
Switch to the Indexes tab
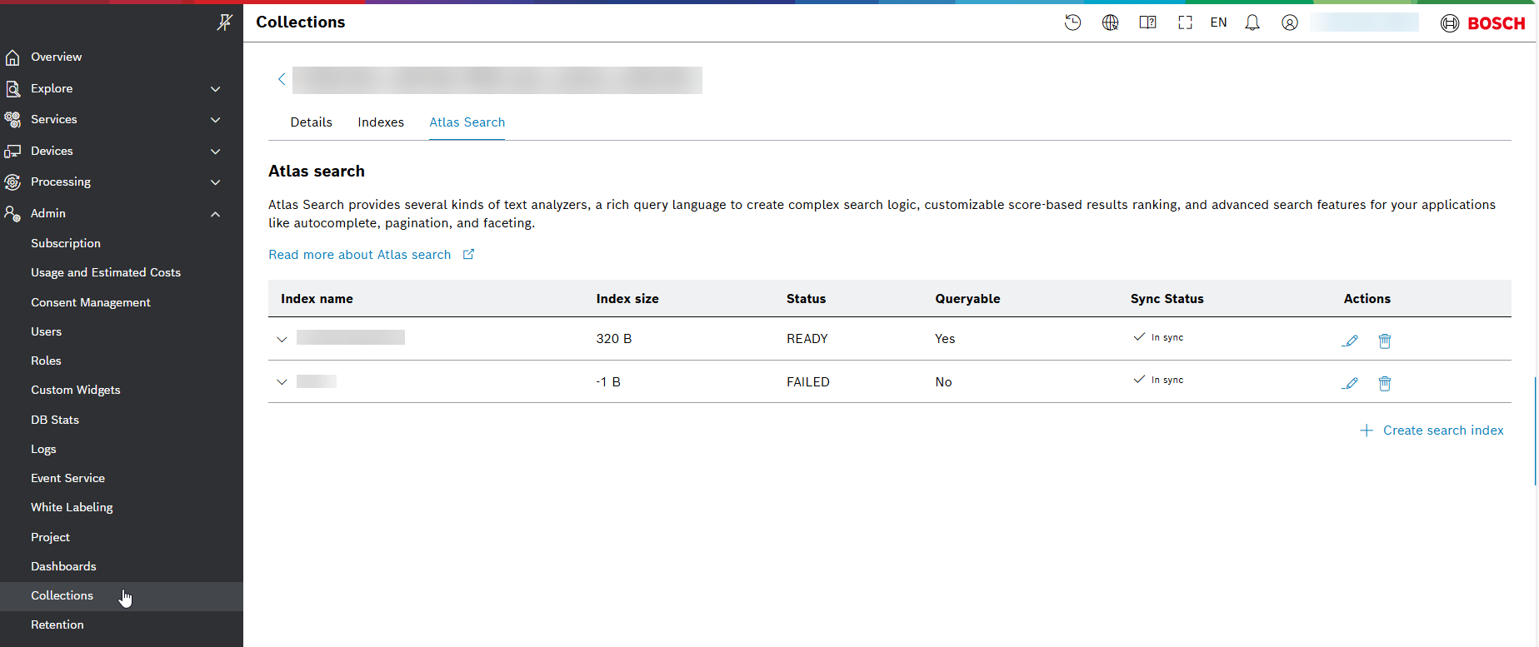[381, 122]
